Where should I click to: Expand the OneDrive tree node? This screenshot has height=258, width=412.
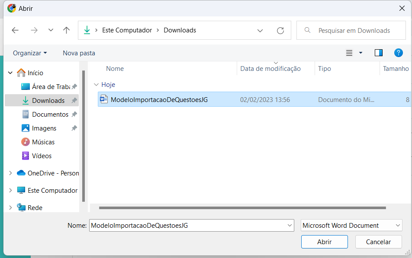point(10,173)
